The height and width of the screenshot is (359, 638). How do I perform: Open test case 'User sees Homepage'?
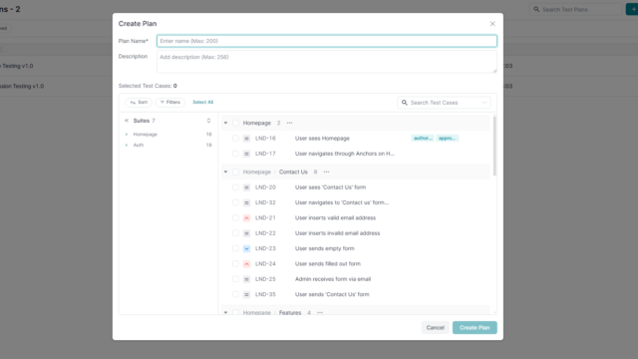pos(322,139)
